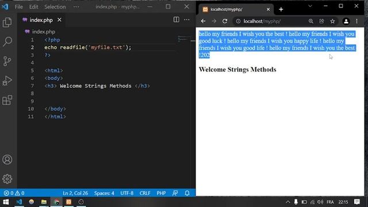Open the browser profile avatar
The image size is (368, 207).
click(346, 21)
